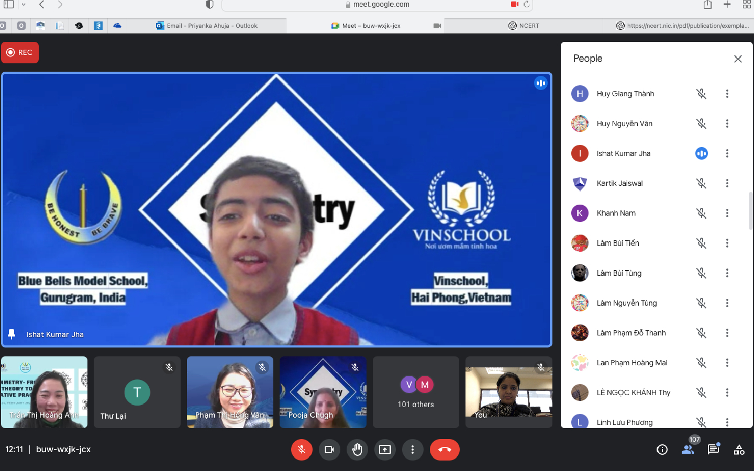Close the People panel

tap(738, 59)
